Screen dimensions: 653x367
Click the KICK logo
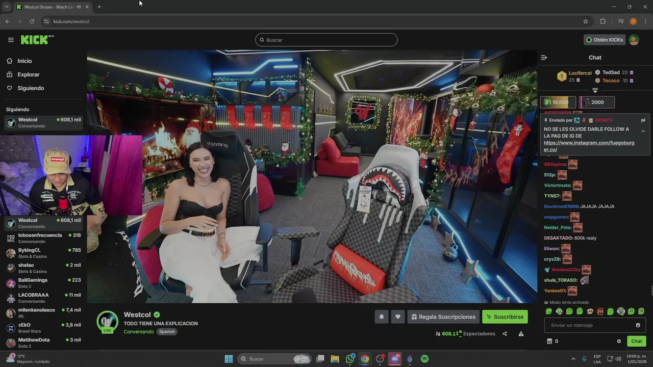point(37,40)
